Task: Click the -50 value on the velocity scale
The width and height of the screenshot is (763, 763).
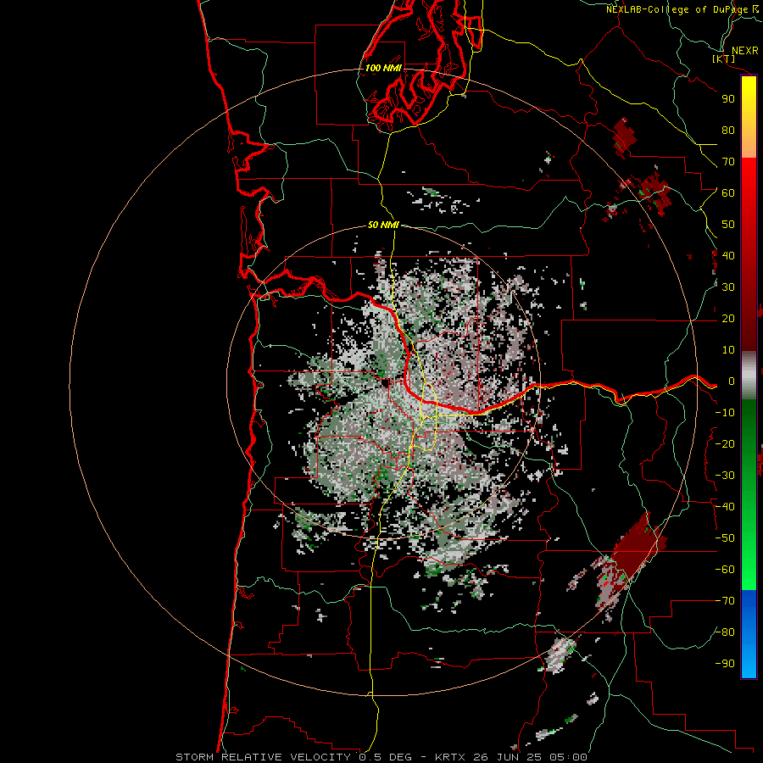Action: point(725,538)
